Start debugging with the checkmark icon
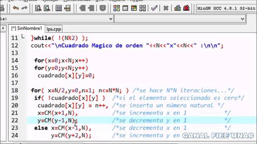The width and height of the screenshot is (257, 144). 154,8
